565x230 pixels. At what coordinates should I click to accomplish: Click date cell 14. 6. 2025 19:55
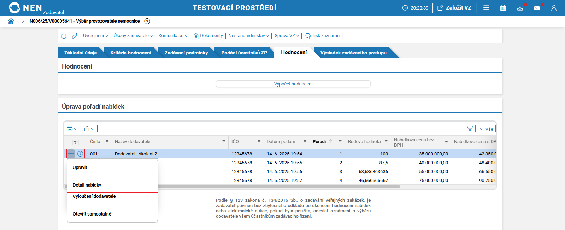tap(284, 163)
